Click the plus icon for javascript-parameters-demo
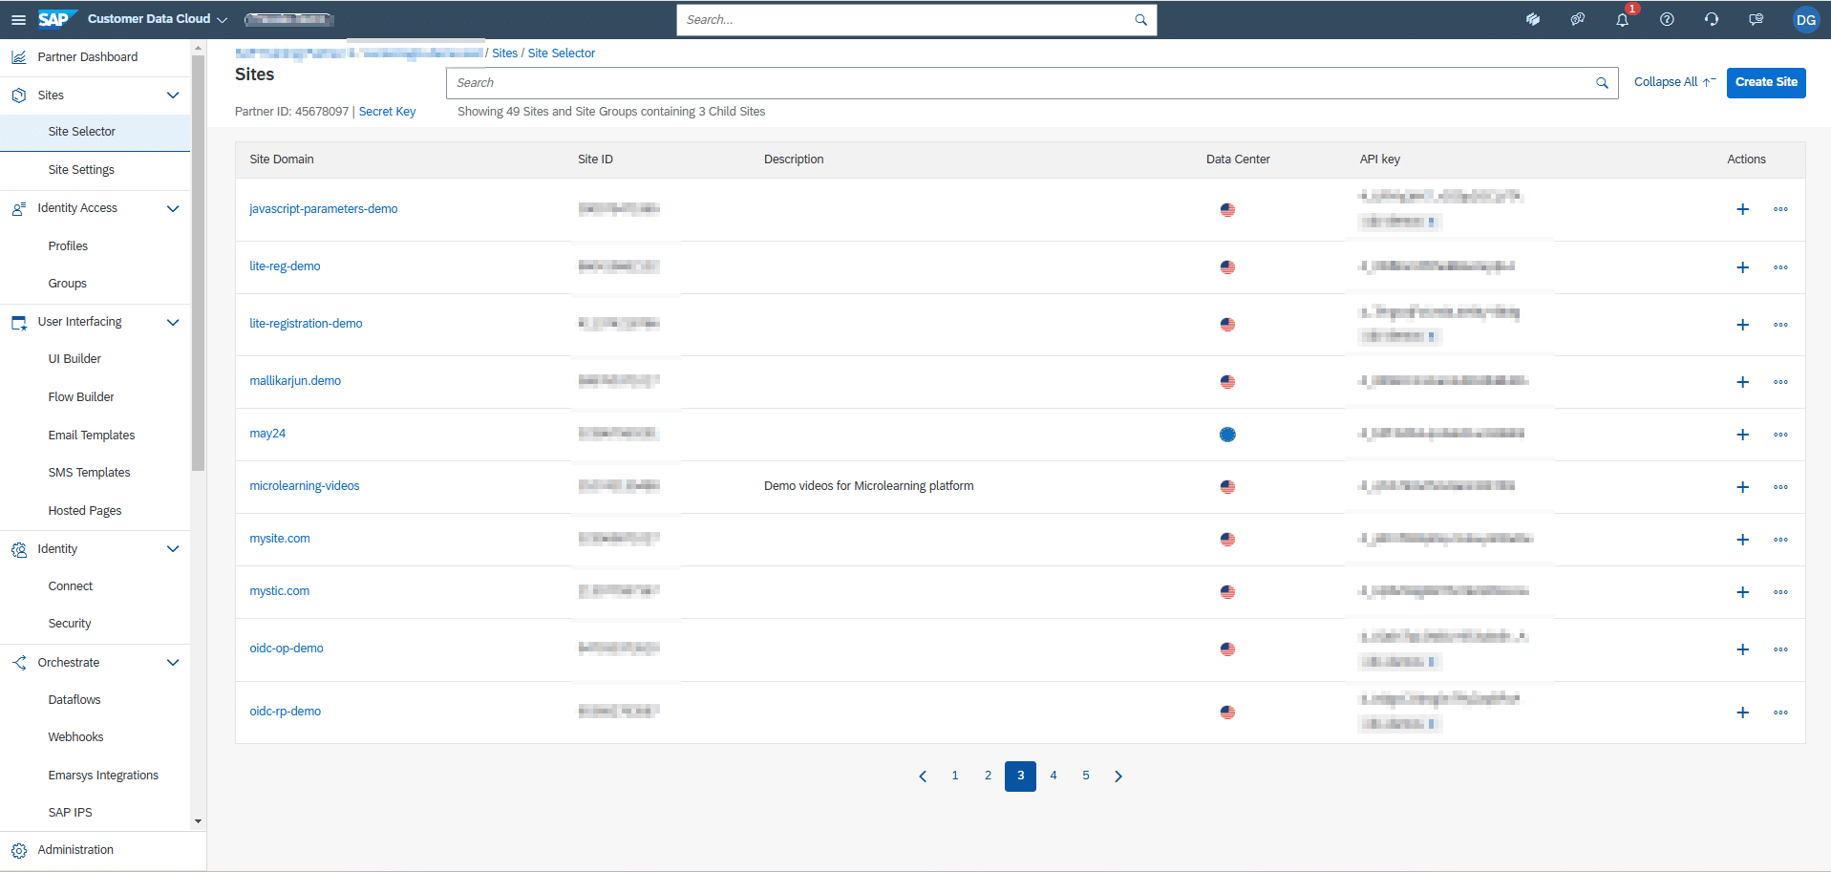 pyautogui.click(x=1742, y=209)
